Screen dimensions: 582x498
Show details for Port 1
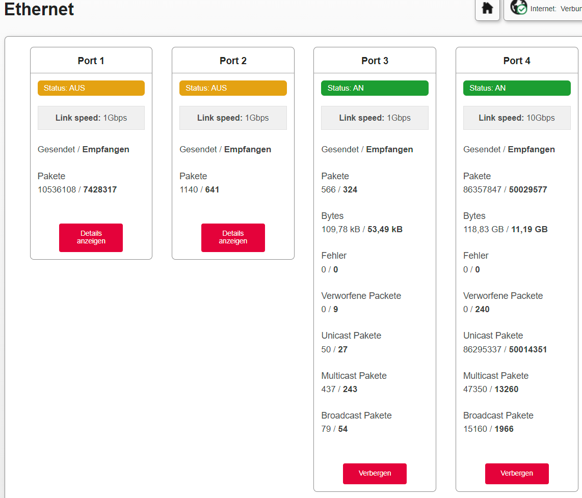91,237
